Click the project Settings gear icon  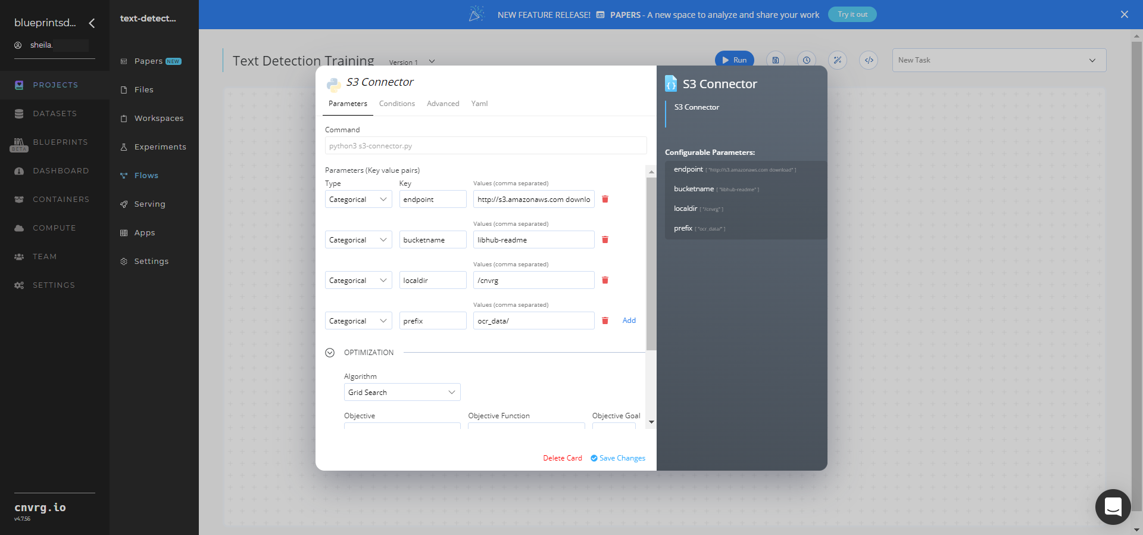pos(124,262)
